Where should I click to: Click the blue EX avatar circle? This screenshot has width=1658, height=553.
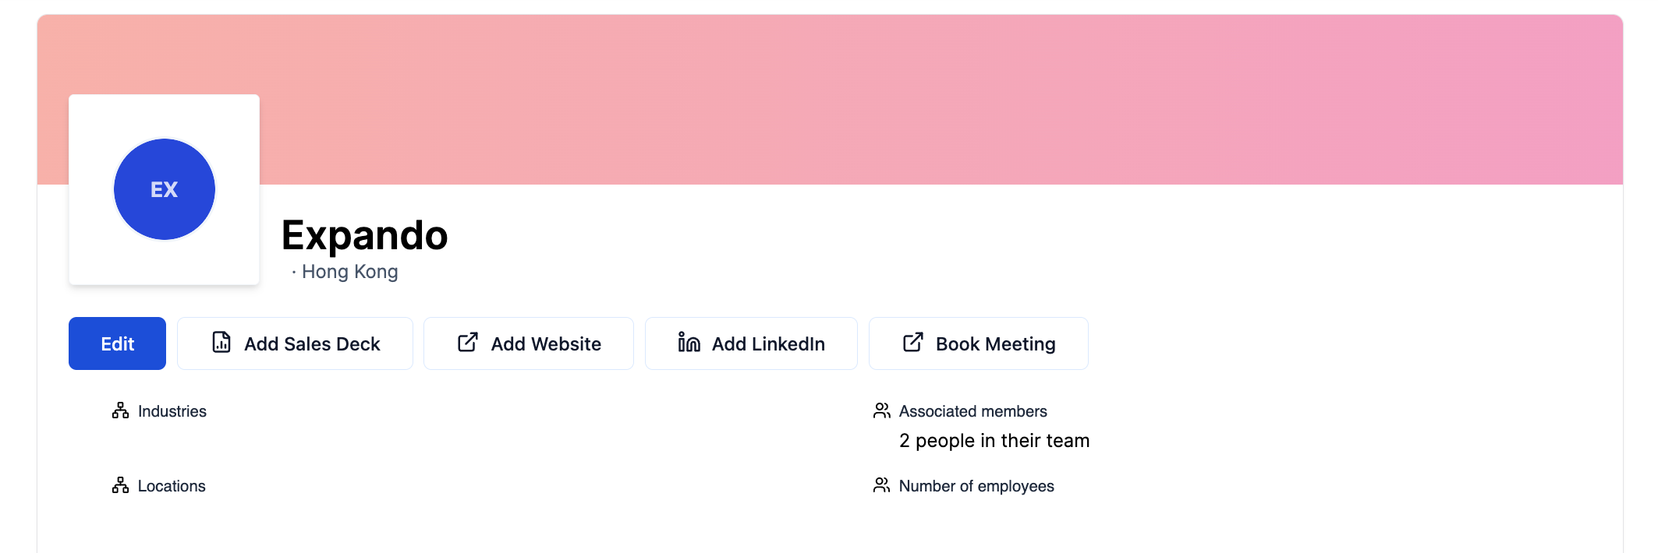click(165, 189)
